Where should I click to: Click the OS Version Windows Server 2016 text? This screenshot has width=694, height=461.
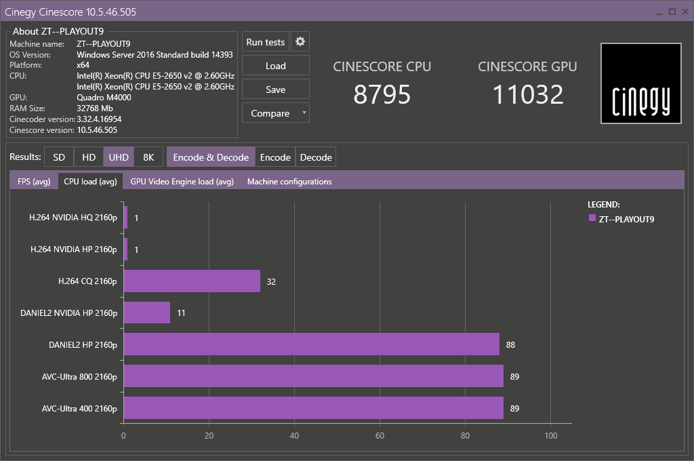(155, 54)
